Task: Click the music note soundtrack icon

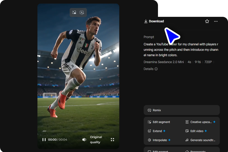Action: (187, 140)
